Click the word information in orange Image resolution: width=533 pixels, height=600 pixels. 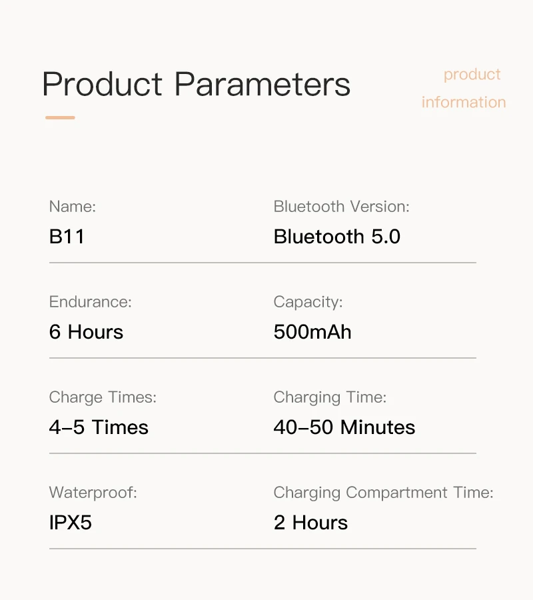(x=464, y=102)
